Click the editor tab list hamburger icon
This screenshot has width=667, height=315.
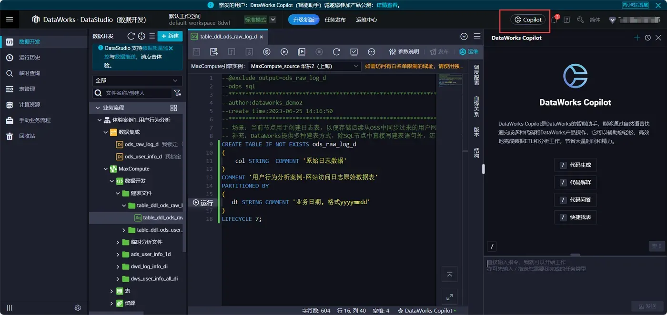[x=477, y=36]
